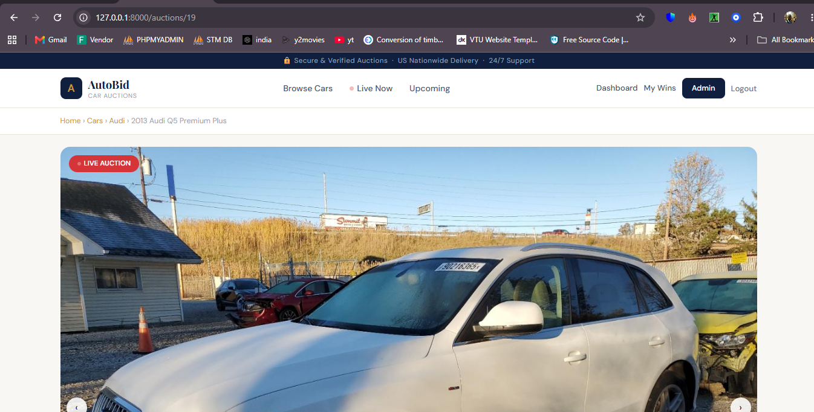
Task: Click the address bar URL field
Action: 363,18
